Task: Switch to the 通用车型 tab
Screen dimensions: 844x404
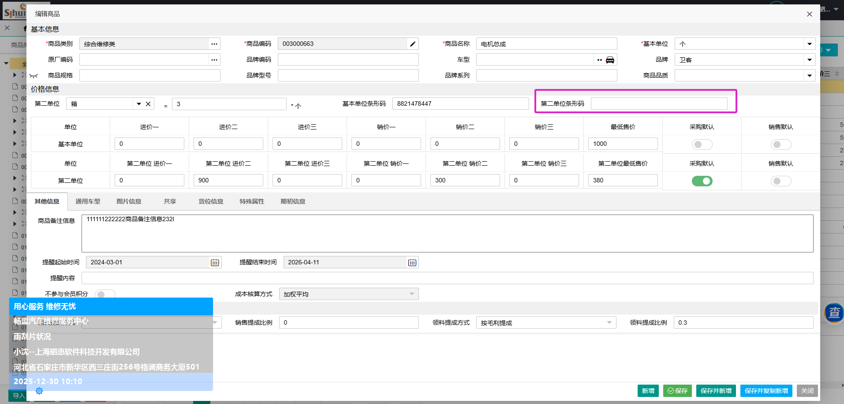Action: click(x=88, y=201)
